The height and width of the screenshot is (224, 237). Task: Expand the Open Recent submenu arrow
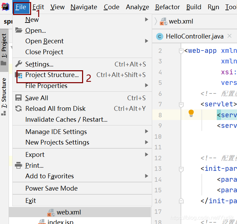147,41
